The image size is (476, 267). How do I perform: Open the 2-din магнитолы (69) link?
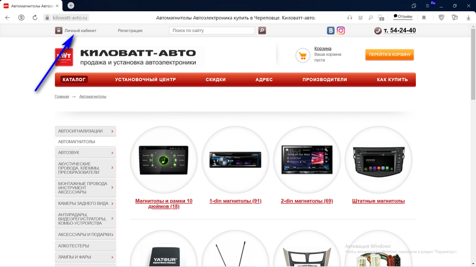306,201
